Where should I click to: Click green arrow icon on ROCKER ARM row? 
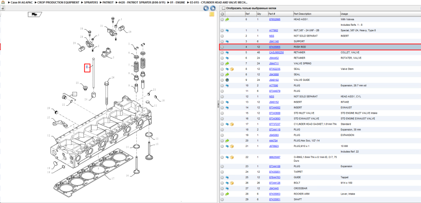tap(227, 194)
